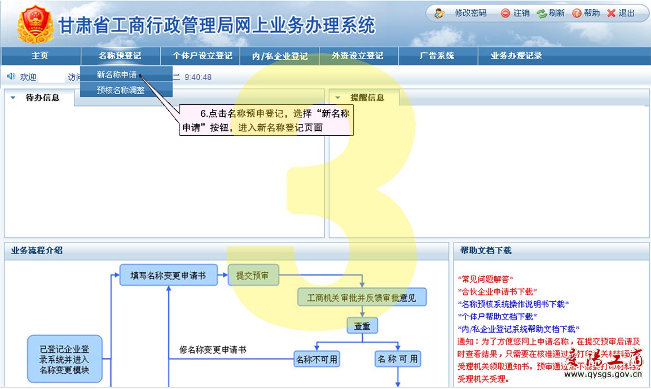The height and width of the screenshot is (389, 651).
Task: Click the orange help question icon
Action: click(x=577, y=13)
